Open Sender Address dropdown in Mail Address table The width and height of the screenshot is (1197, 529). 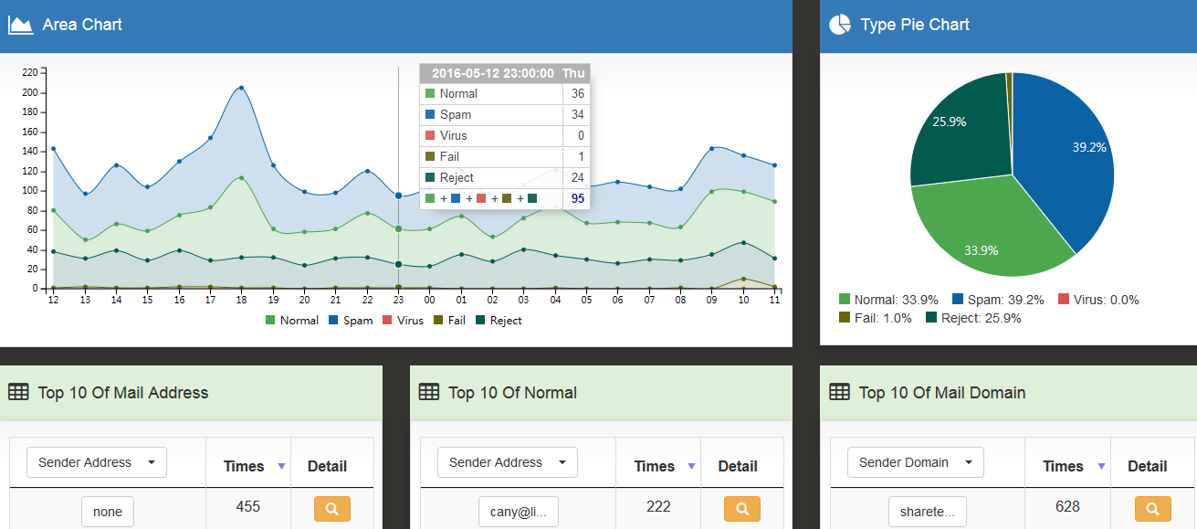[x=96, y=462]
